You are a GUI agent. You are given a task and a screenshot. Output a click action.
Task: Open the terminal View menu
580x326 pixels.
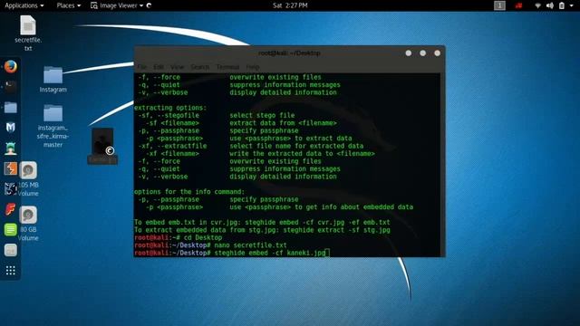[178, 67]
